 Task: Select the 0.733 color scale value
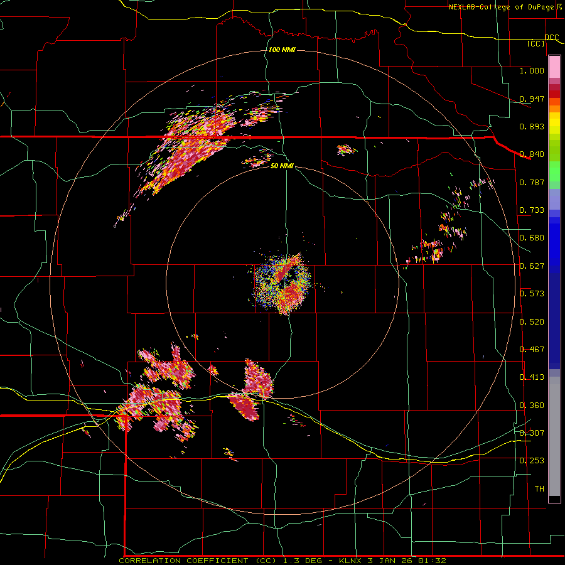pos(532,210)
